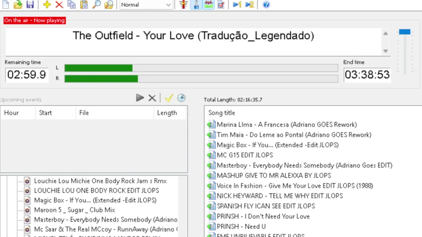422x237 pixels.
Task: Select Marina LIma - A Francesa in playlist
Action: tap(287, 124)
